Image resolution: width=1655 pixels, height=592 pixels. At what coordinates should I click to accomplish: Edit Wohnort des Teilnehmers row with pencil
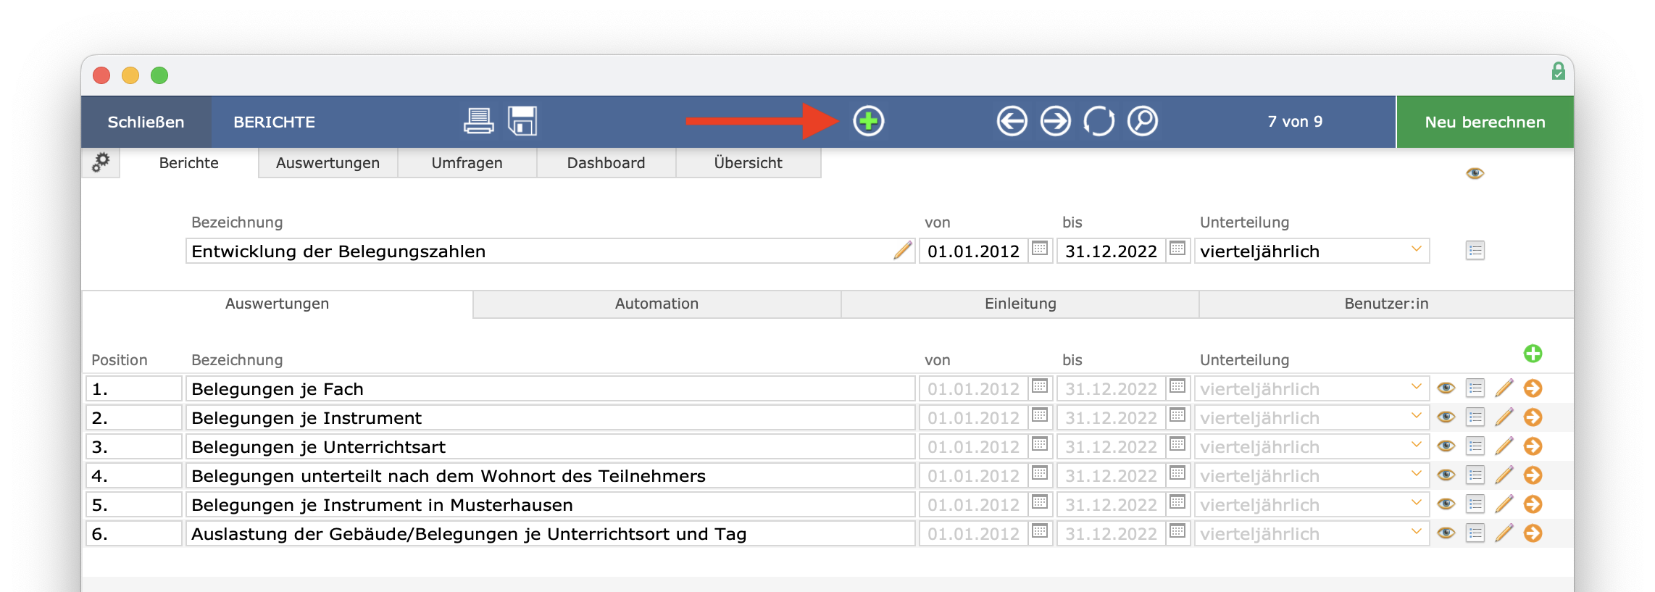click(1504, 475)
